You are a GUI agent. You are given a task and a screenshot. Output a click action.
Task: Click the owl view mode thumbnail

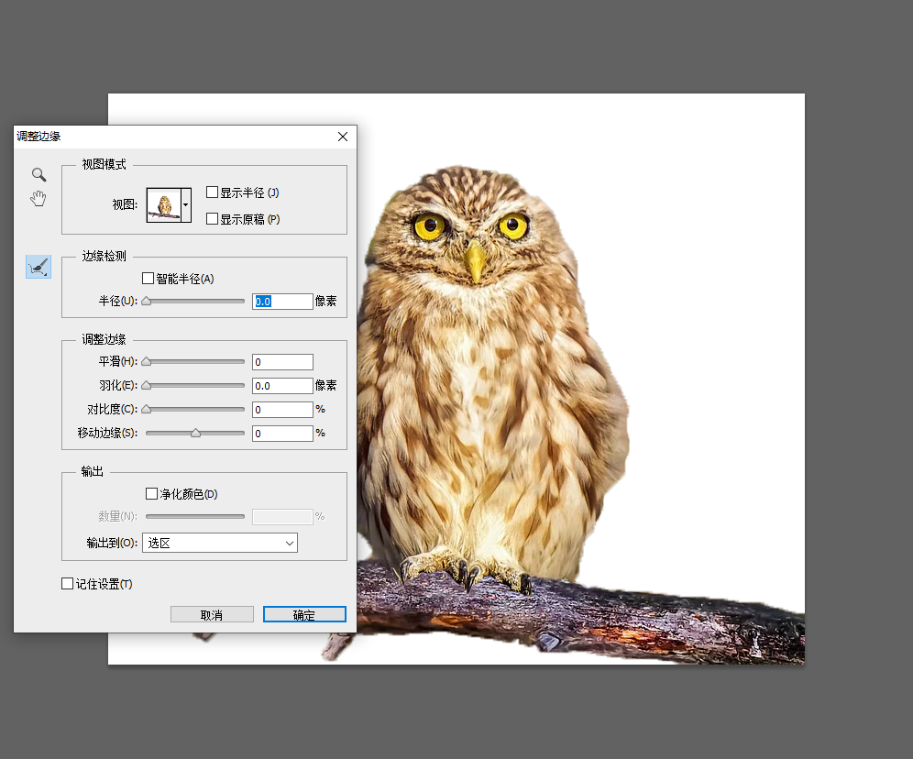point(164,205)
